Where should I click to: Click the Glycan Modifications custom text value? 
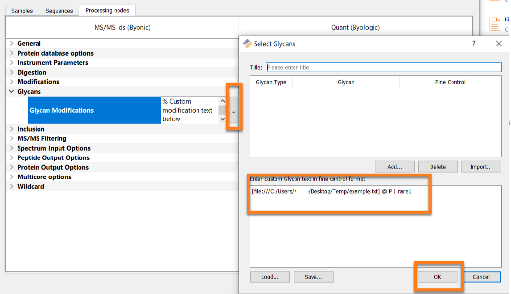[x=190, y=110]
